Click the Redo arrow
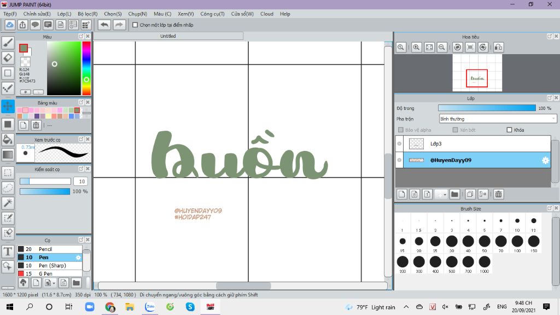 coord(119,25)
